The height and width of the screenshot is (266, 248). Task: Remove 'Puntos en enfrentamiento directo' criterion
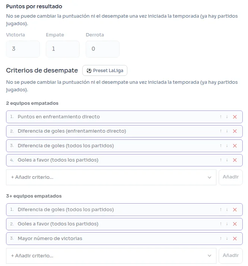click(235, 117)
